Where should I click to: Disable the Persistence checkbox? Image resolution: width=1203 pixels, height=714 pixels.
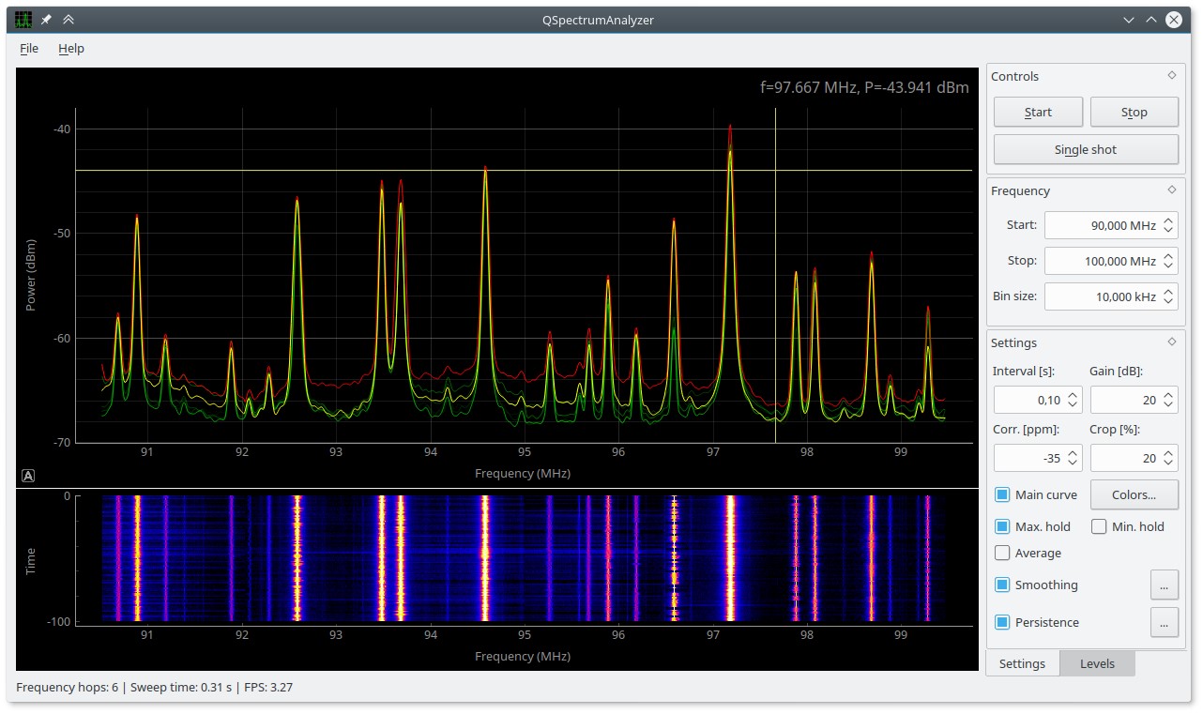pyautogui.click(x=1002, y=622)
